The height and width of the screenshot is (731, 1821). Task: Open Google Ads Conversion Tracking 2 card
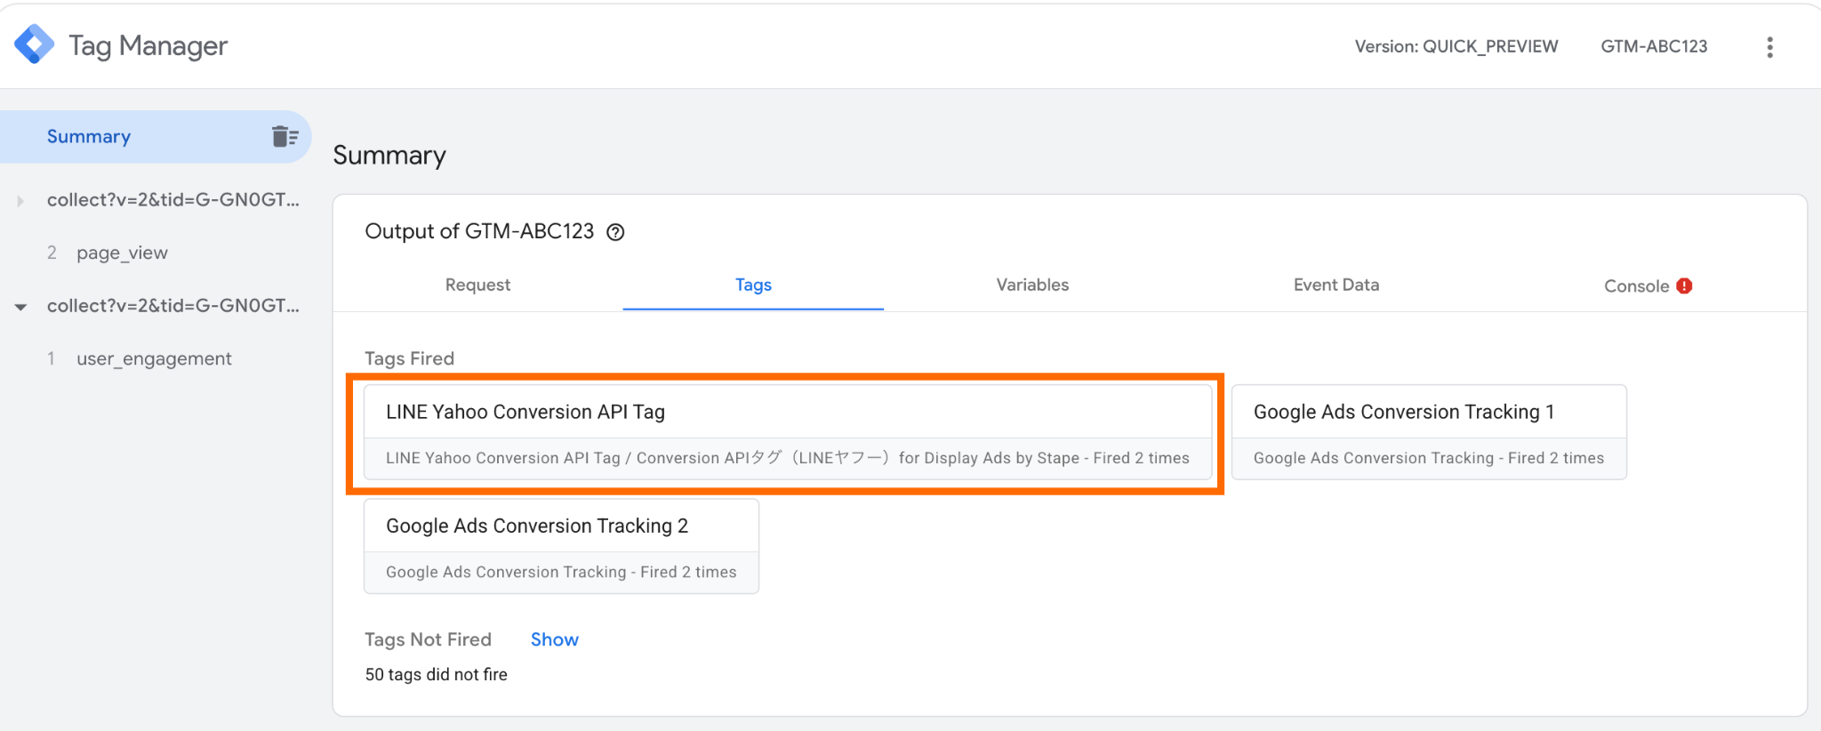[x=561, y=546]
